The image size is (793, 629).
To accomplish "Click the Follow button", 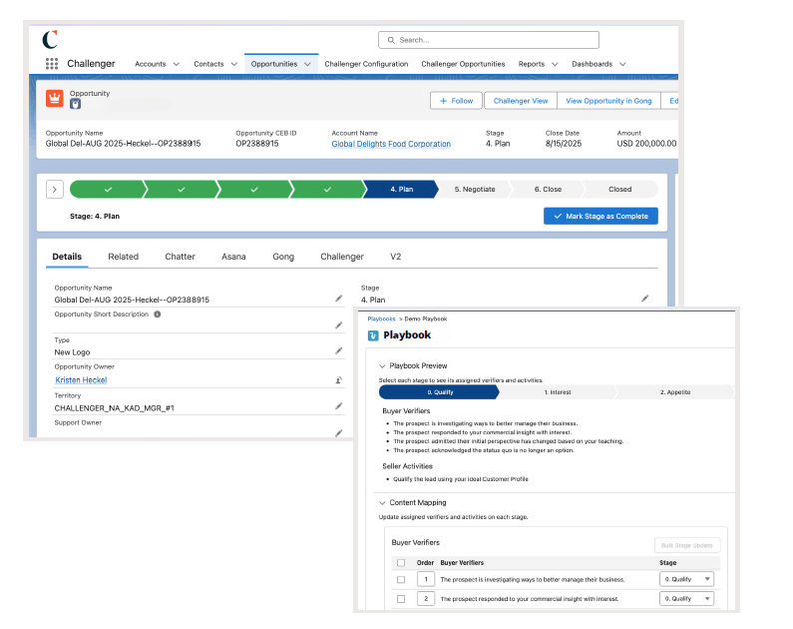I will pyautogui.click(x=456, y=101).
